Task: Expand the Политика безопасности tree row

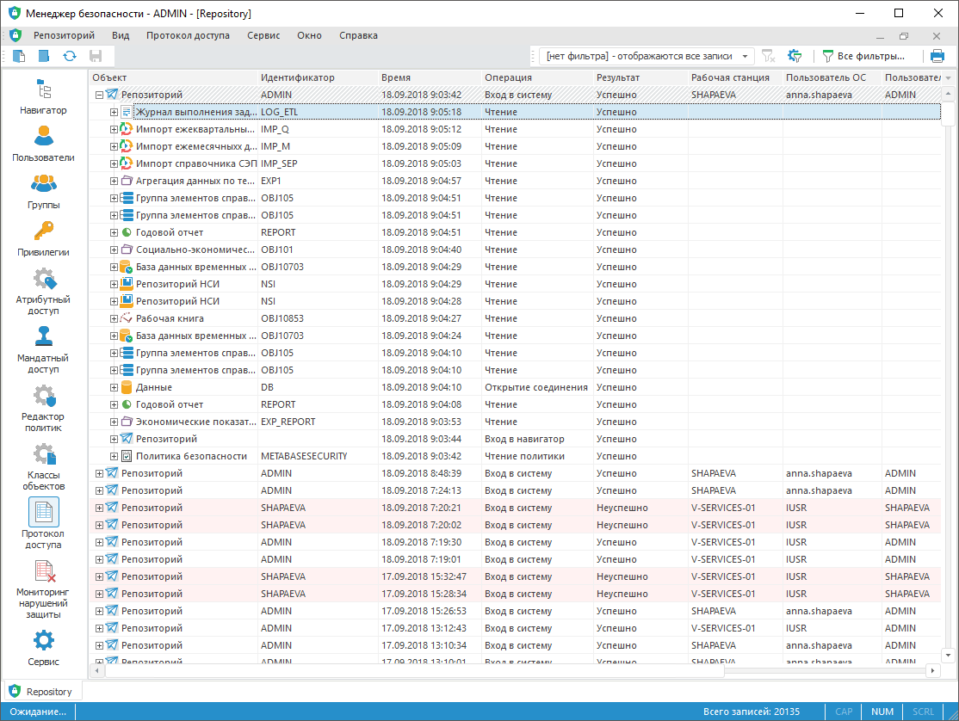Action: point(114,456)
